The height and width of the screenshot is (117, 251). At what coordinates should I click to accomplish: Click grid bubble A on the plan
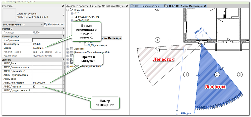[x=158, y=40]
